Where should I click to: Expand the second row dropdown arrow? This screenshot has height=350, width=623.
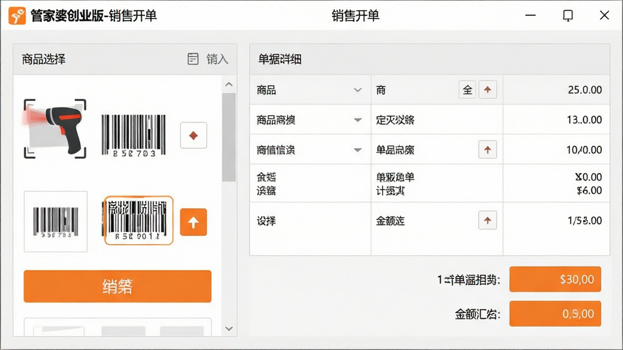(x=358, y=120)
